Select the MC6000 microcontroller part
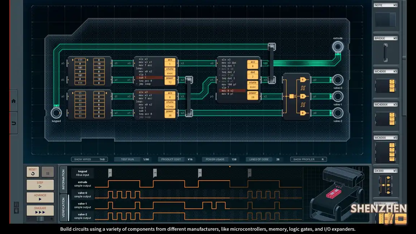 pos(386,150)
